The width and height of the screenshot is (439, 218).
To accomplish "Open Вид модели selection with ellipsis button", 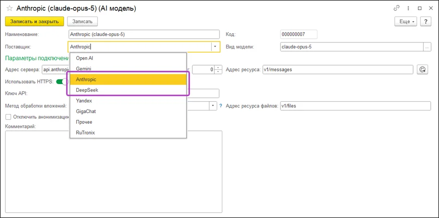I will pyautogui.click(x=427, y=47).
